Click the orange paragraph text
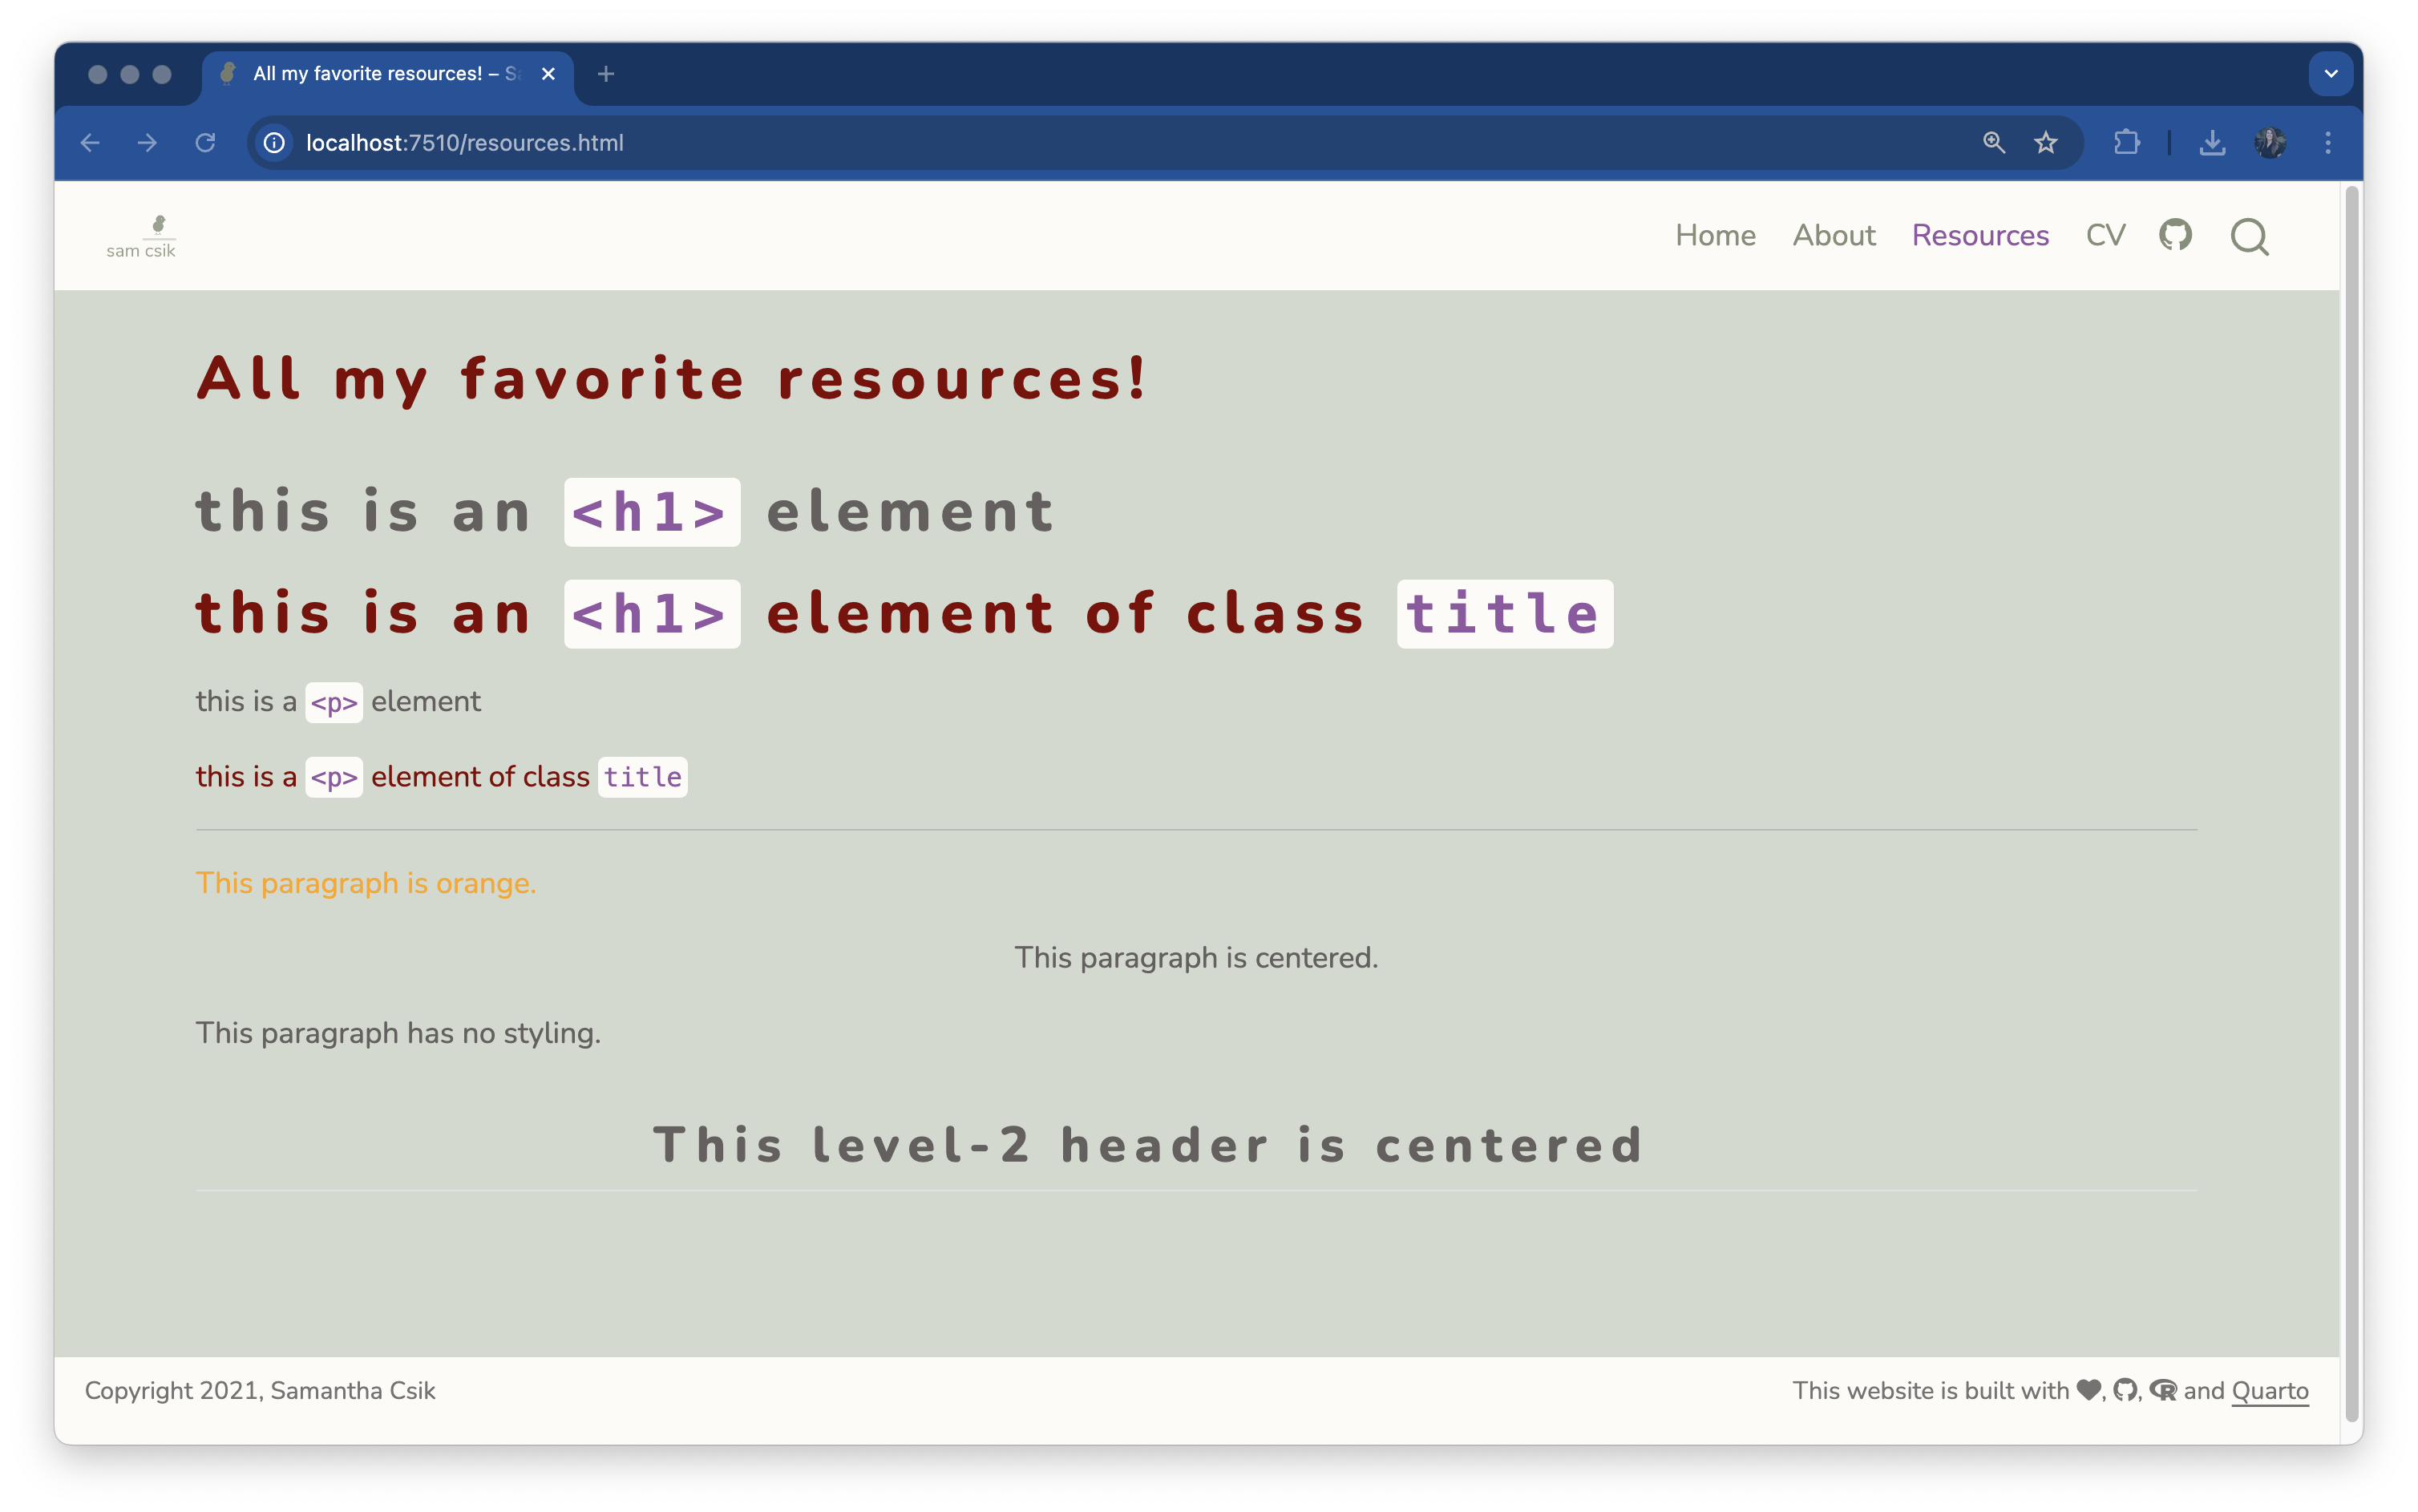 [365, 883]
